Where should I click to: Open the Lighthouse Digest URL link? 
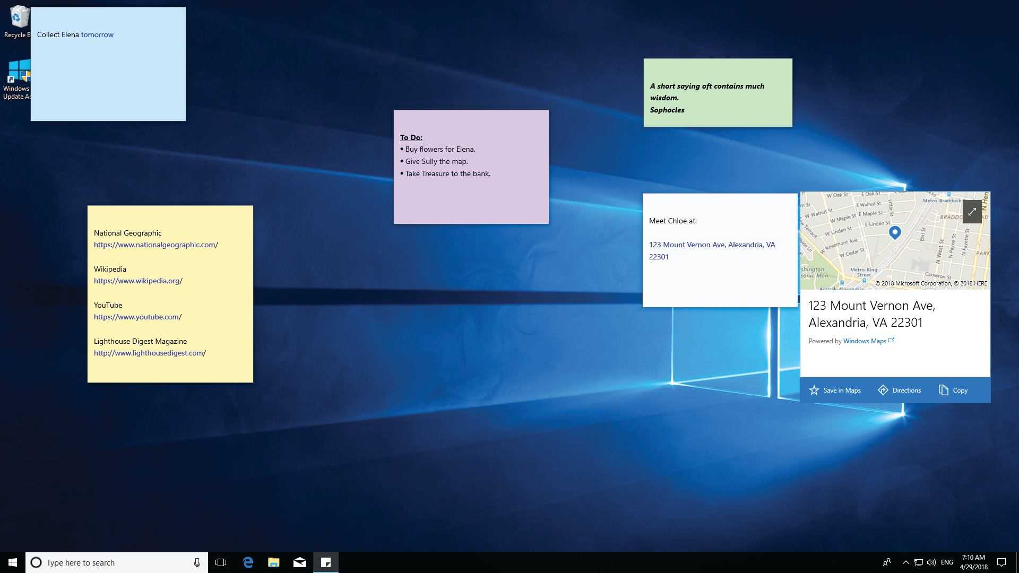click(x=150, y=353)
